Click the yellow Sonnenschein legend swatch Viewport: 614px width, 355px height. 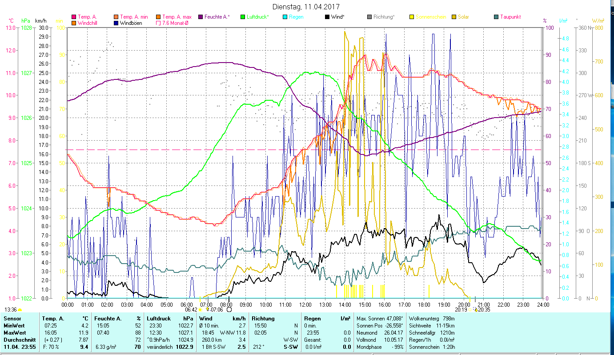pyautogui.click(x=412, y=17)
